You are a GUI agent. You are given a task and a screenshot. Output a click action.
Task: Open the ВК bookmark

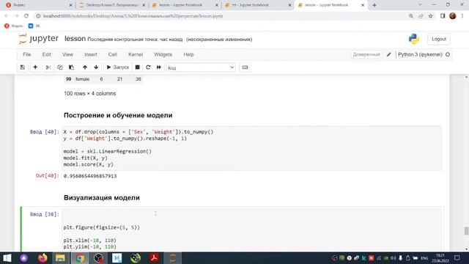click(34, 26)
